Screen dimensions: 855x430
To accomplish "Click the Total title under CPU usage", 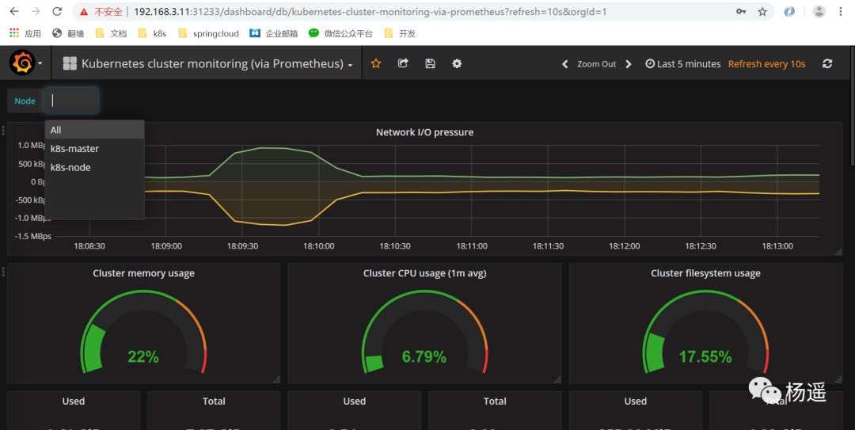I will click(495, 401).
